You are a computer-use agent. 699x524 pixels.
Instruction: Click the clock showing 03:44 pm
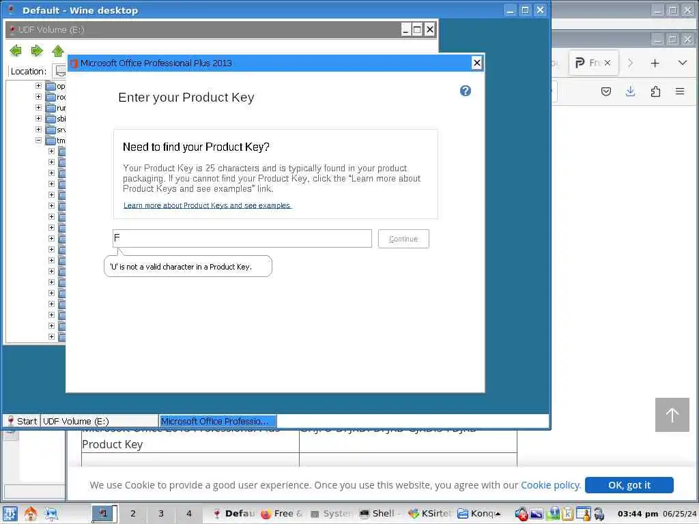point(638,514)
